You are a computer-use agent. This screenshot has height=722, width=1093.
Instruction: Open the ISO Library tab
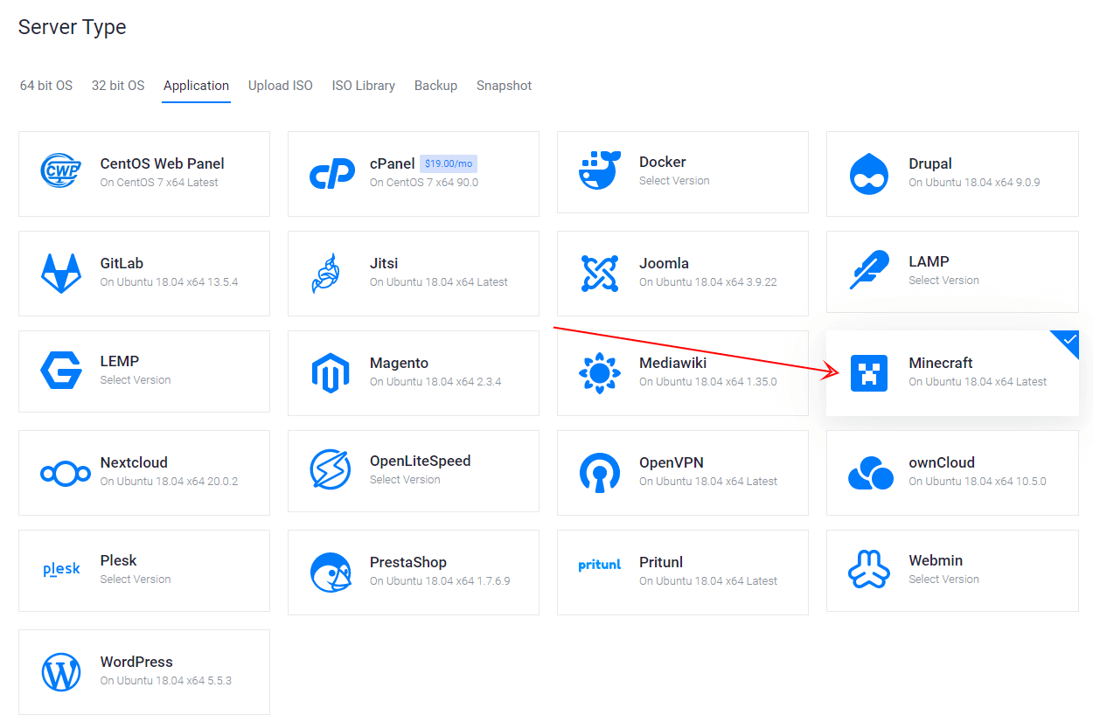[x=363, y=86]
